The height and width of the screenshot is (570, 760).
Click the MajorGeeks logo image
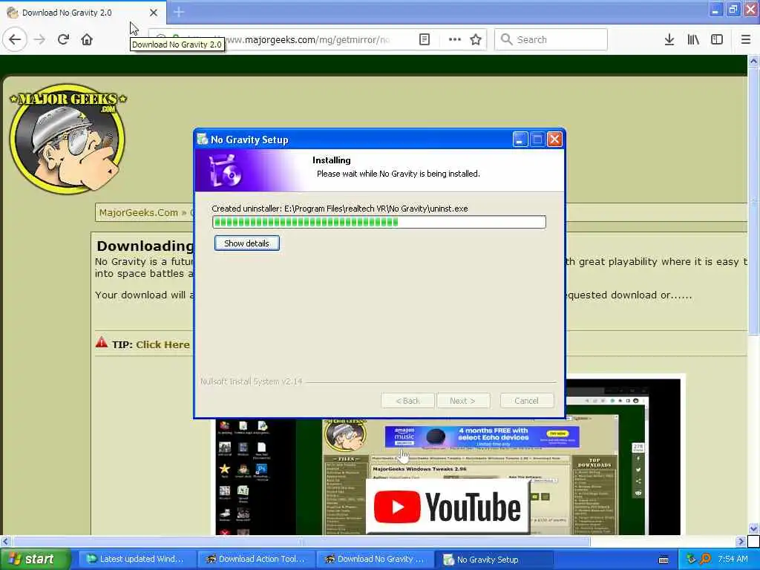(x=68, y=139)
